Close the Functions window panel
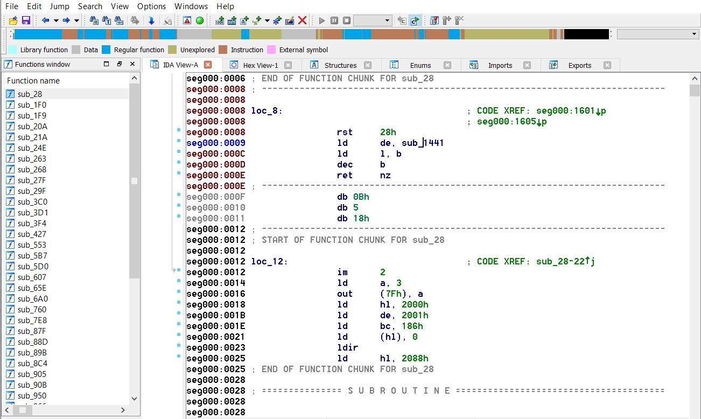The width and height of the screenshot is (701, 419). 132,64
